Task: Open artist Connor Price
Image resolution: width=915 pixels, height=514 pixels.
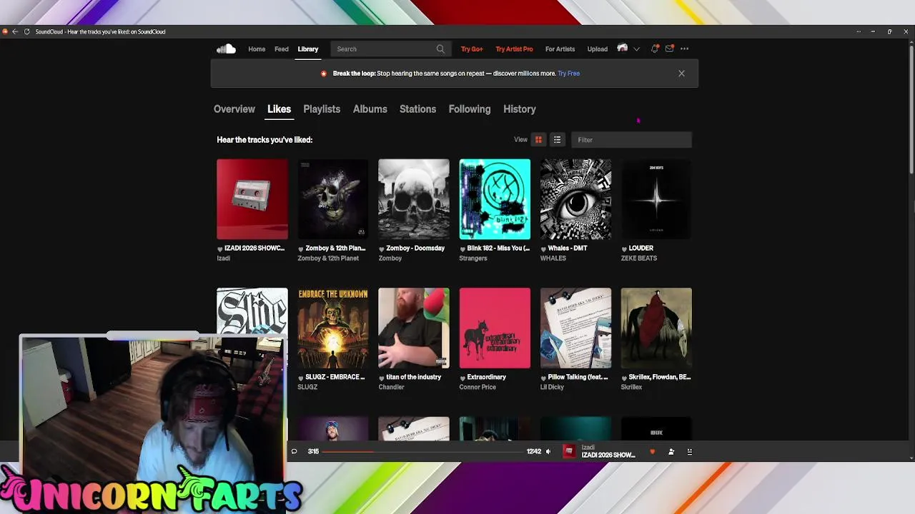Action: pyautogui.click(x=478, y=387)
